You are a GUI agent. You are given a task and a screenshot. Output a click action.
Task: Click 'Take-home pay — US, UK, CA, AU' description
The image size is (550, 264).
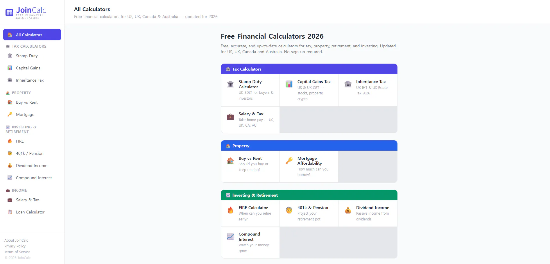pyautogui.click(x=256, y=123)
